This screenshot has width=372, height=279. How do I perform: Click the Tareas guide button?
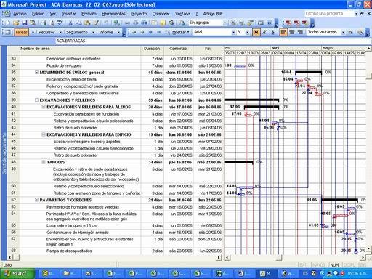coord(21,32)
